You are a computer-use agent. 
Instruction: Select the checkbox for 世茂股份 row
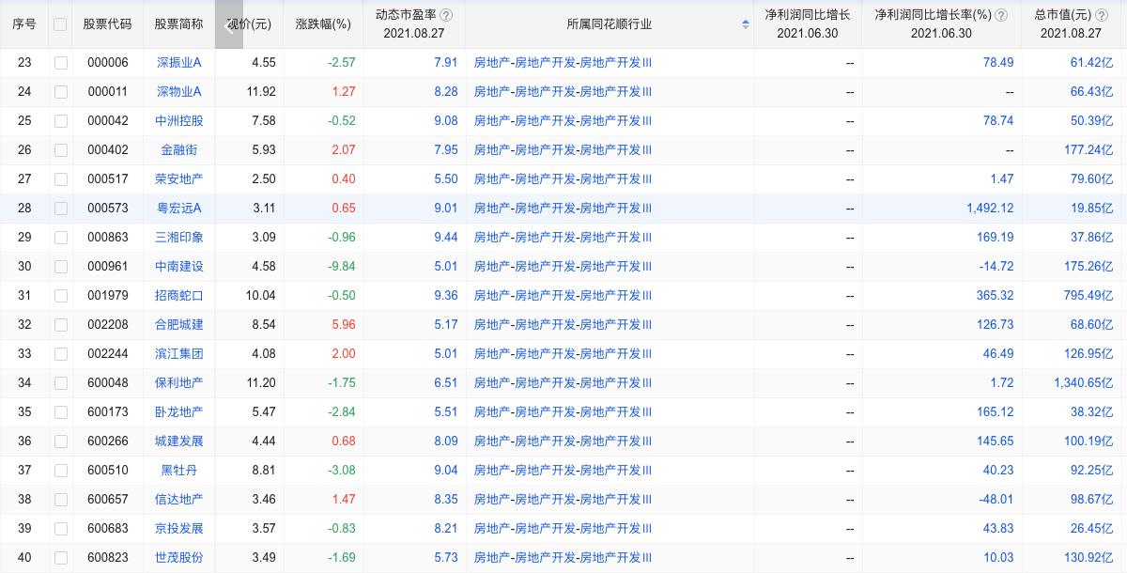point(60,557)
